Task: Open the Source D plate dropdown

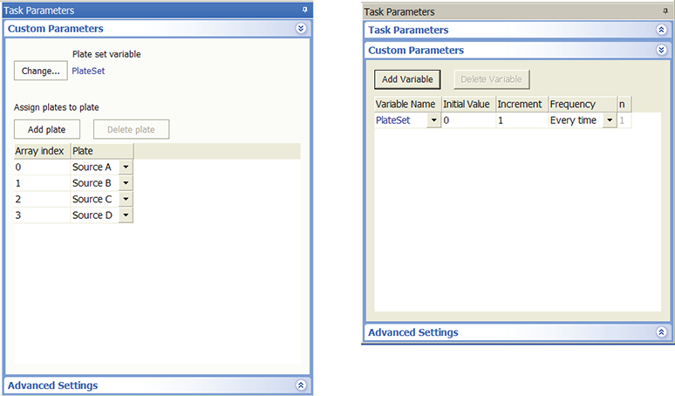Action: pos(126,215)
